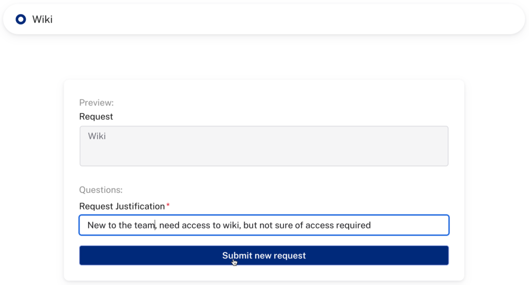Click the Wiki label beside the radio button

[42, 20]
